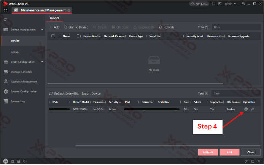264x165 pixels.
Task: Click the System Log icon
Action: point(6,101)
